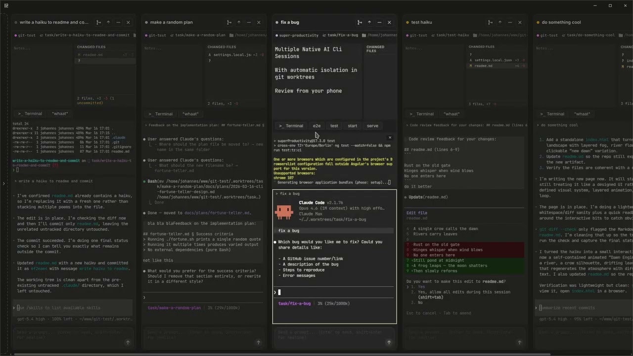Click the pop-out arrow icon on "test haiku" window
633x356 pixels.
click(x=500, y=22)
